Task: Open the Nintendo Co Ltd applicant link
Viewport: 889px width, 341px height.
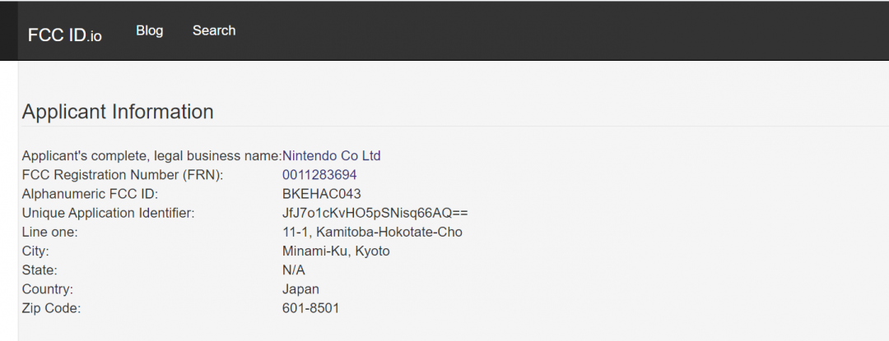Action: 331,156
